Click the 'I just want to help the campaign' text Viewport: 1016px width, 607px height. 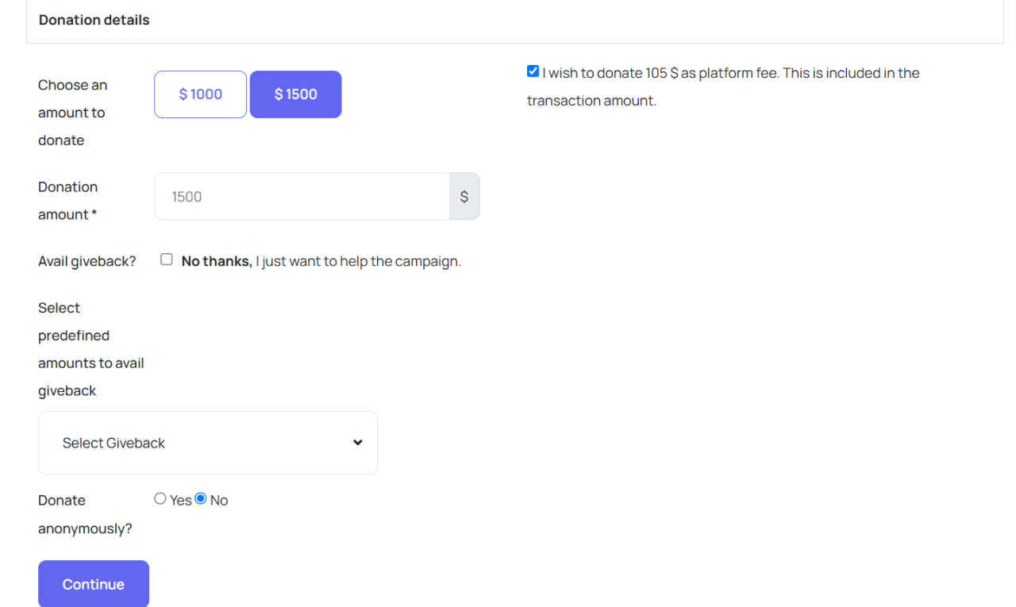pos(358,261)
